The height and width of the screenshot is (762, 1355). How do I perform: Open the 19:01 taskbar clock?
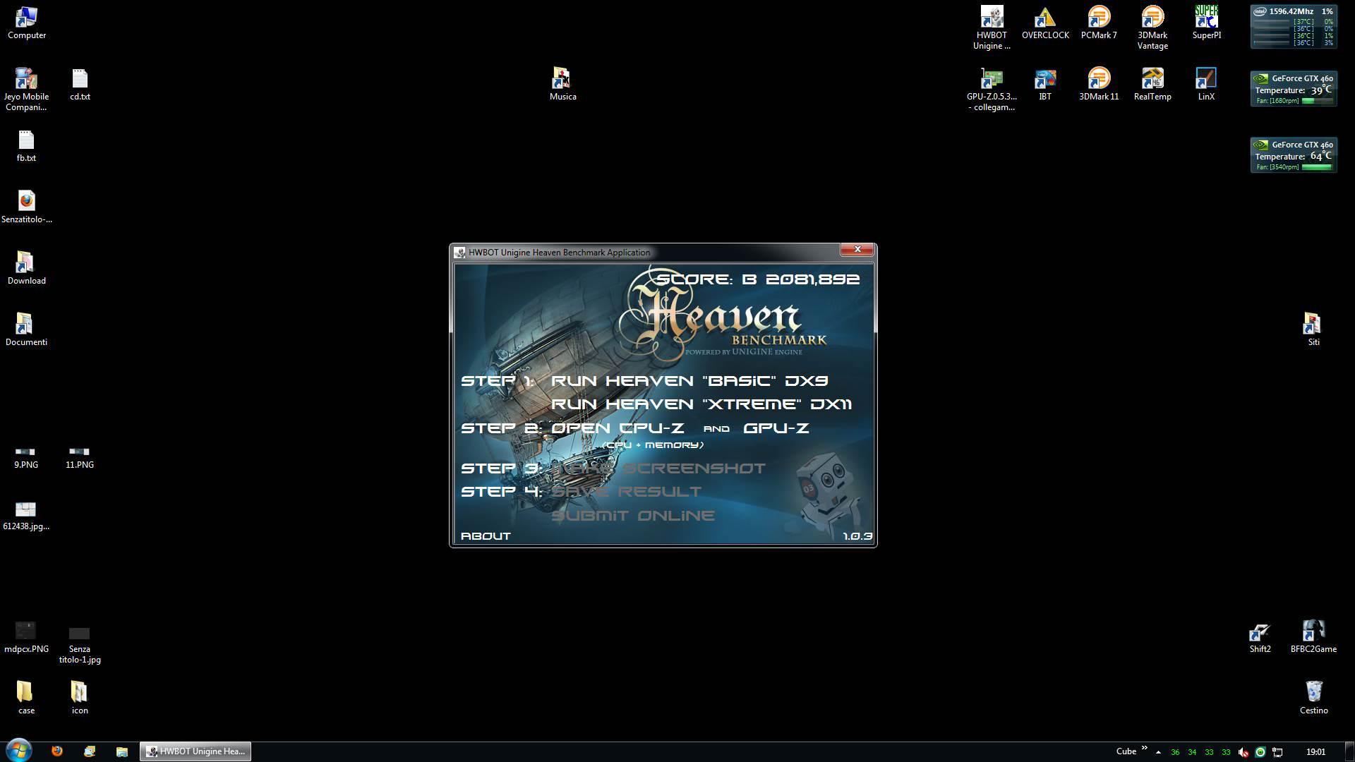click(1315, 752)
